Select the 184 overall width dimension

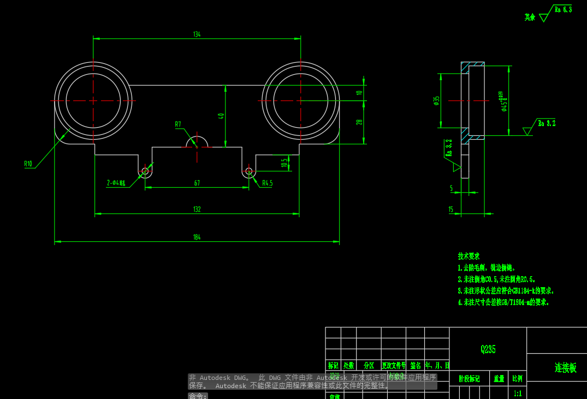pyautogui.click(x=197, y=236)
